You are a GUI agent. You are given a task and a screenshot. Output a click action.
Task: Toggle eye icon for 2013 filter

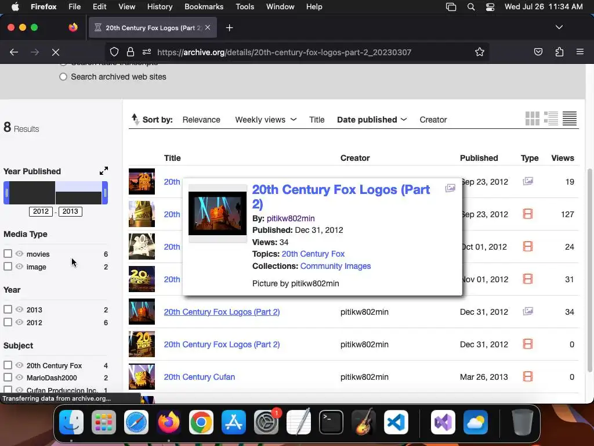[x=19, y=309]
